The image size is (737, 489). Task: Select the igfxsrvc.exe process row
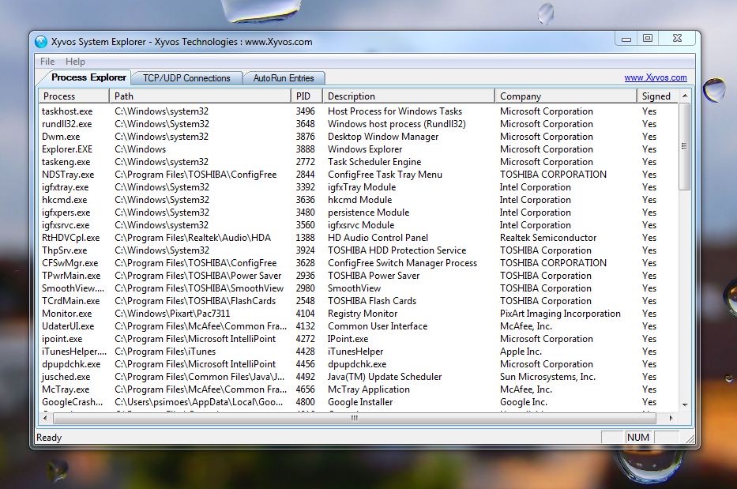point(358,225)
